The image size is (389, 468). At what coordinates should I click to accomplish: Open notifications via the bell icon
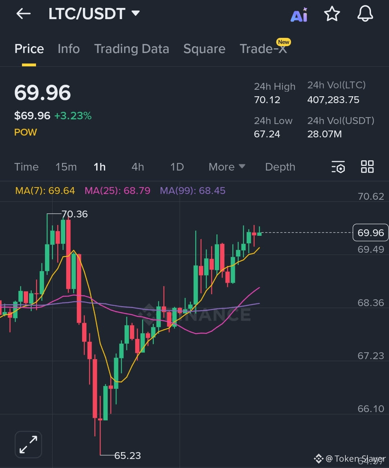pyautogui.click(x=365, y=14)
